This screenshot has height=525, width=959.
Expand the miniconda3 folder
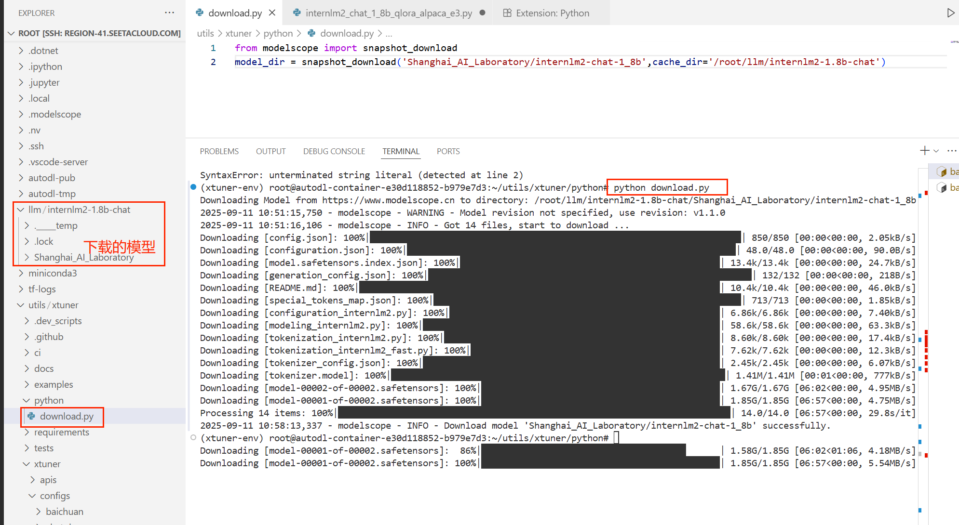tap(95, 273)
